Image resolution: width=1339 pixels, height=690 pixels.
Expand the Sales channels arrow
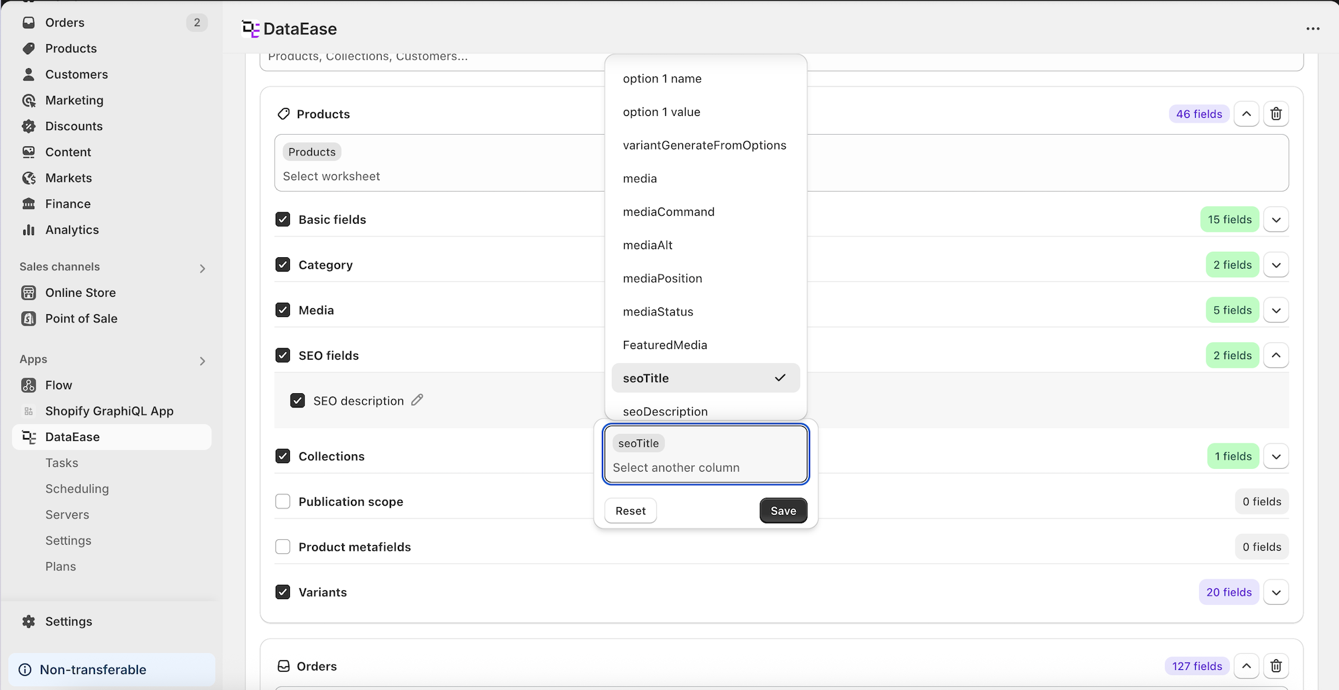[x=202, y=268]
